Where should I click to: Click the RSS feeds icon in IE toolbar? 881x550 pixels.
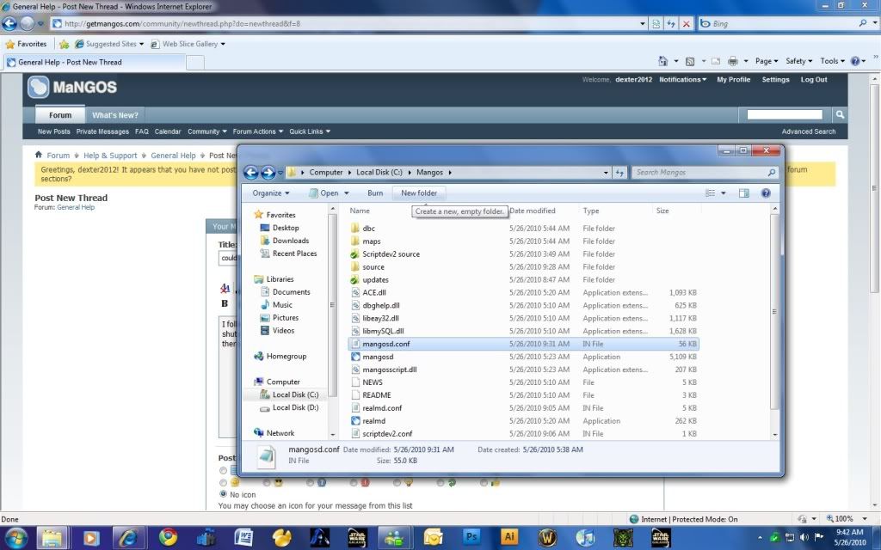pos(690,61)
